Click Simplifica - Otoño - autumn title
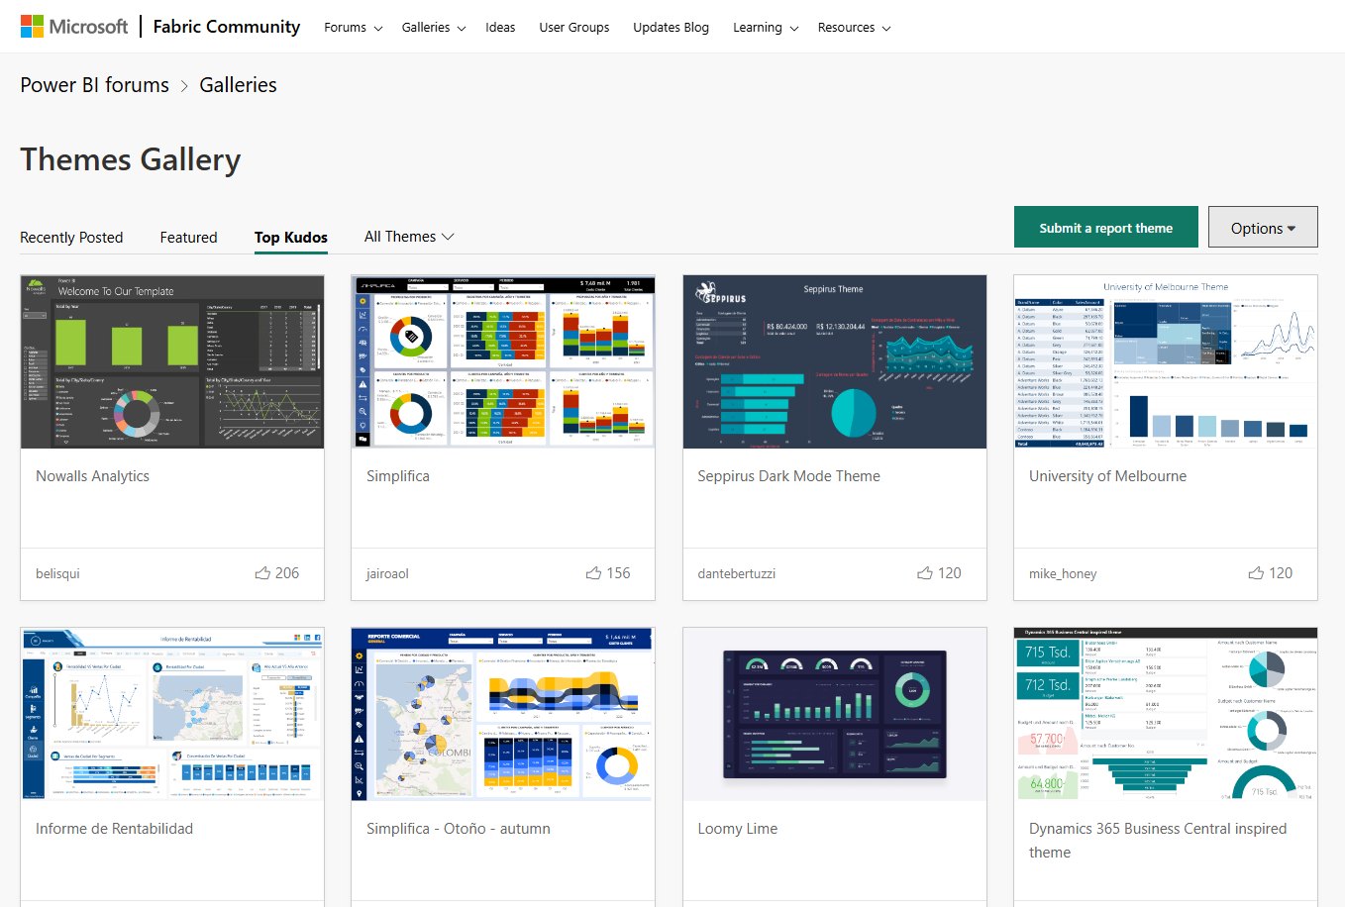Viewport: 1345px width, 907px height. (459, 829)
